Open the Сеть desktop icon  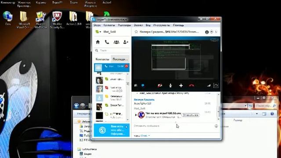[x=8, y=18]
